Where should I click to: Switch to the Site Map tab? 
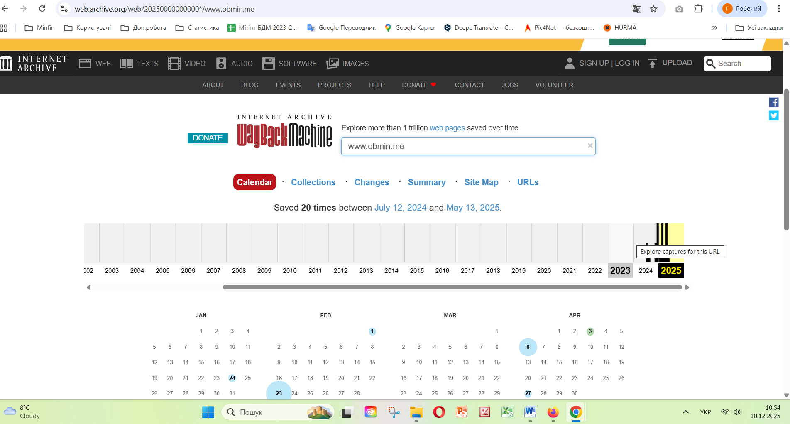(x=482, y=182)
